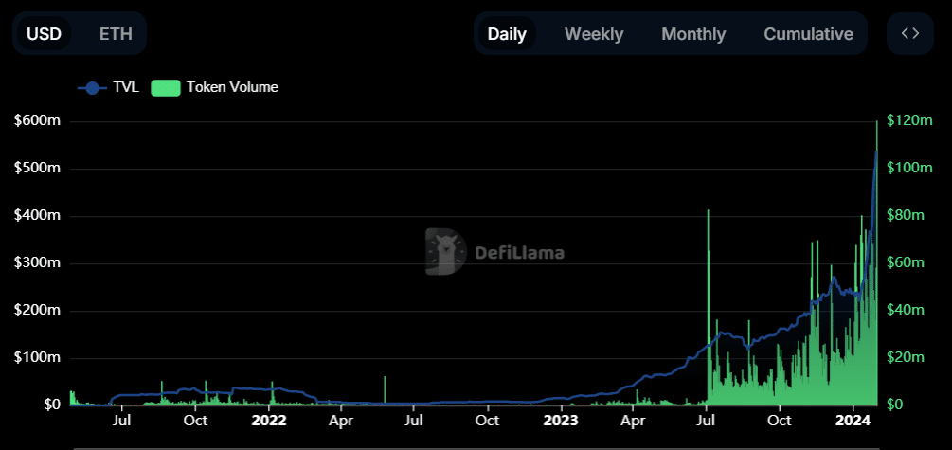Click the $600m left axis label
The image size is (952, 450).
37,121
